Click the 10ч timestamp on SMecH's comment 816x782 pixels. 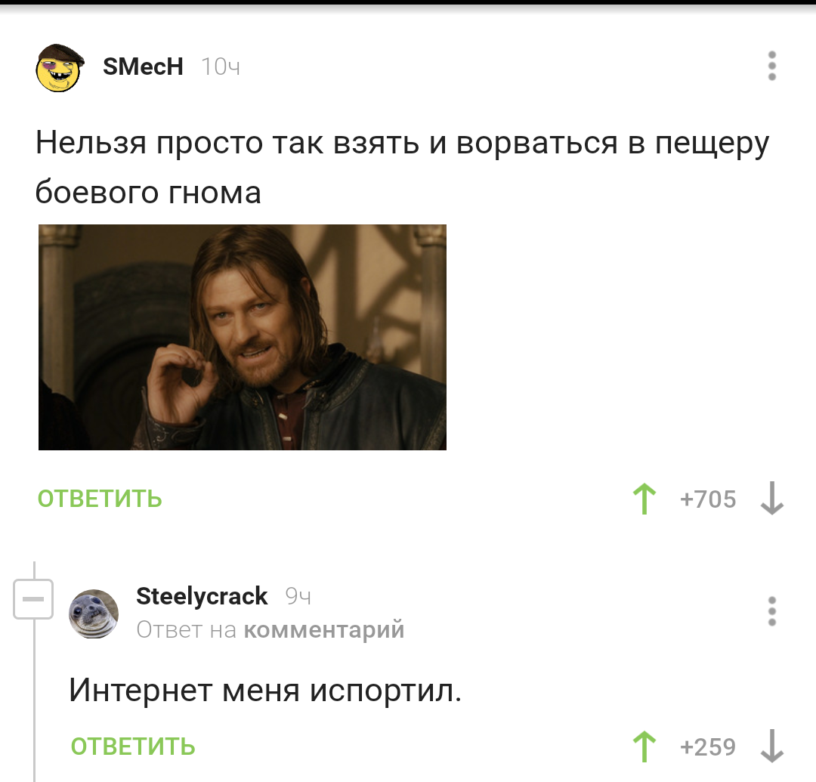click(x=221, y=66)
